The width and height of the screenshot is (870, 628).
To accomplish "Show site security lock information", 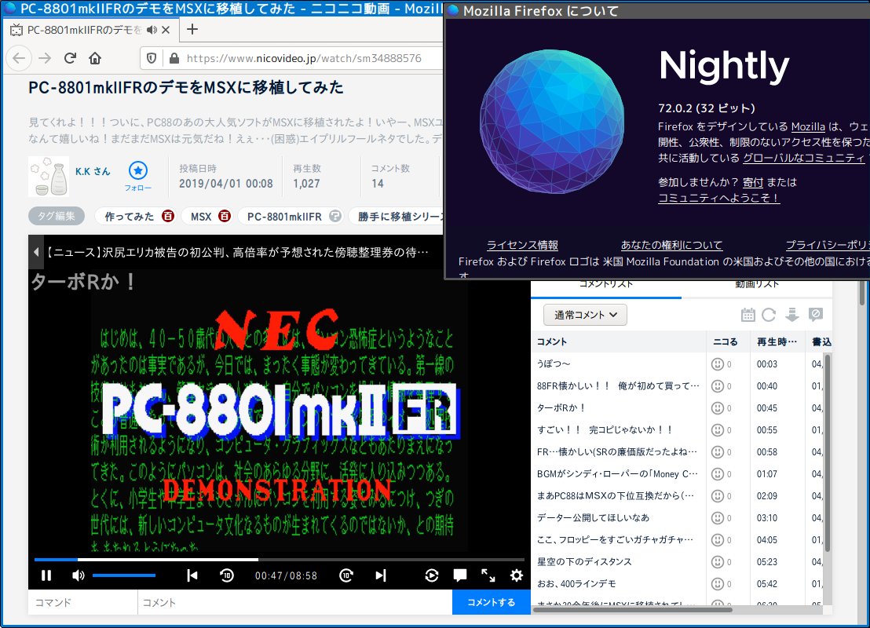I will coord(174,58).
